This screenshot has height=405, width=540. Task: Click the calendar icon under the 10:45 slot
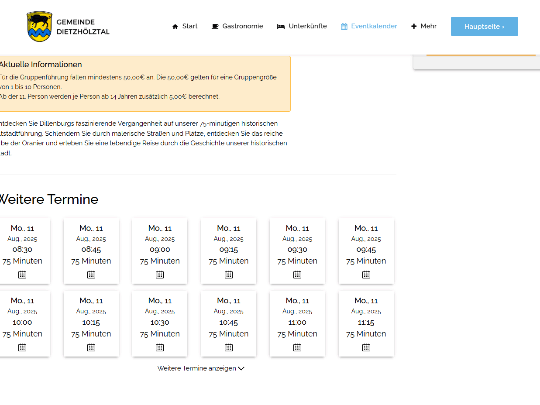(229, 347)
